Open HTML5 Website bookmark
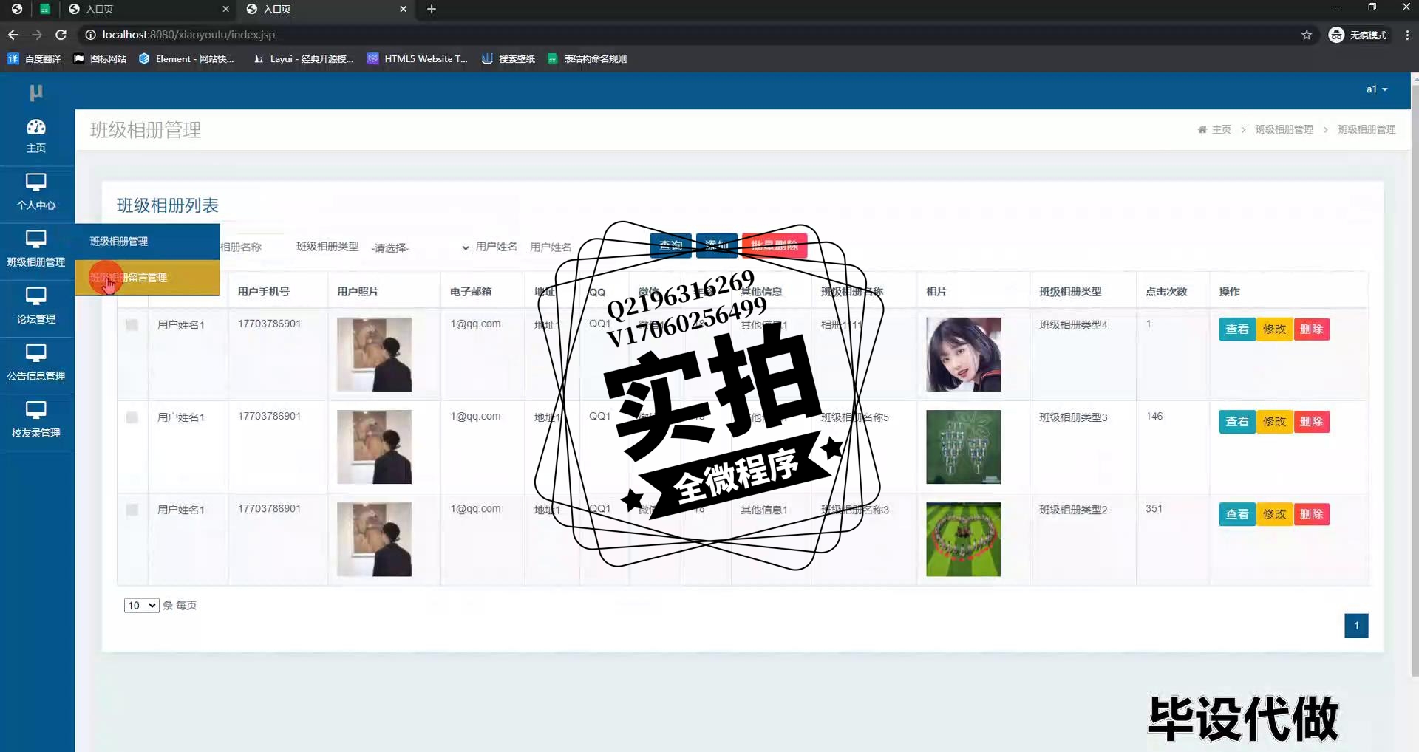The image size is (1419, 752). tap(418, 59)
